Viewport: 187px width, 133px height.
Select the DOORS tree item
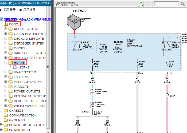[x=20, y=48]
